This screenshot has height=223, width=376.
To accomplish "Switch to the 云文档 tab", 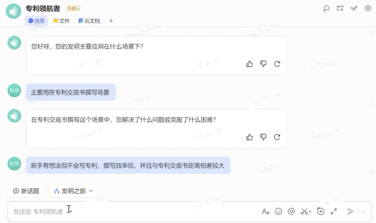I will coord(89,21).
